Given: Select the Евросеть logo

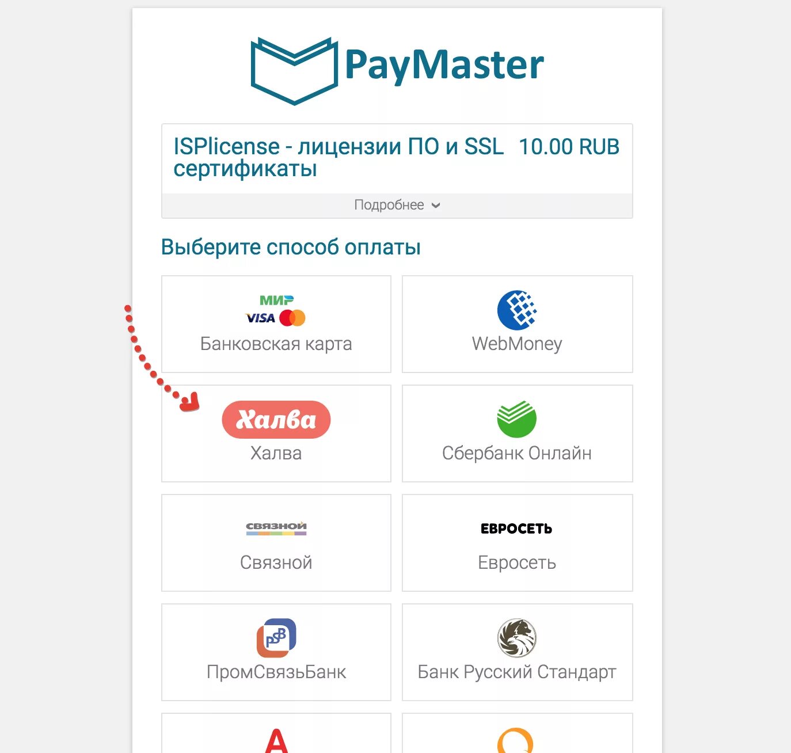Looking at the screenshot, I should tap(516, 528).
